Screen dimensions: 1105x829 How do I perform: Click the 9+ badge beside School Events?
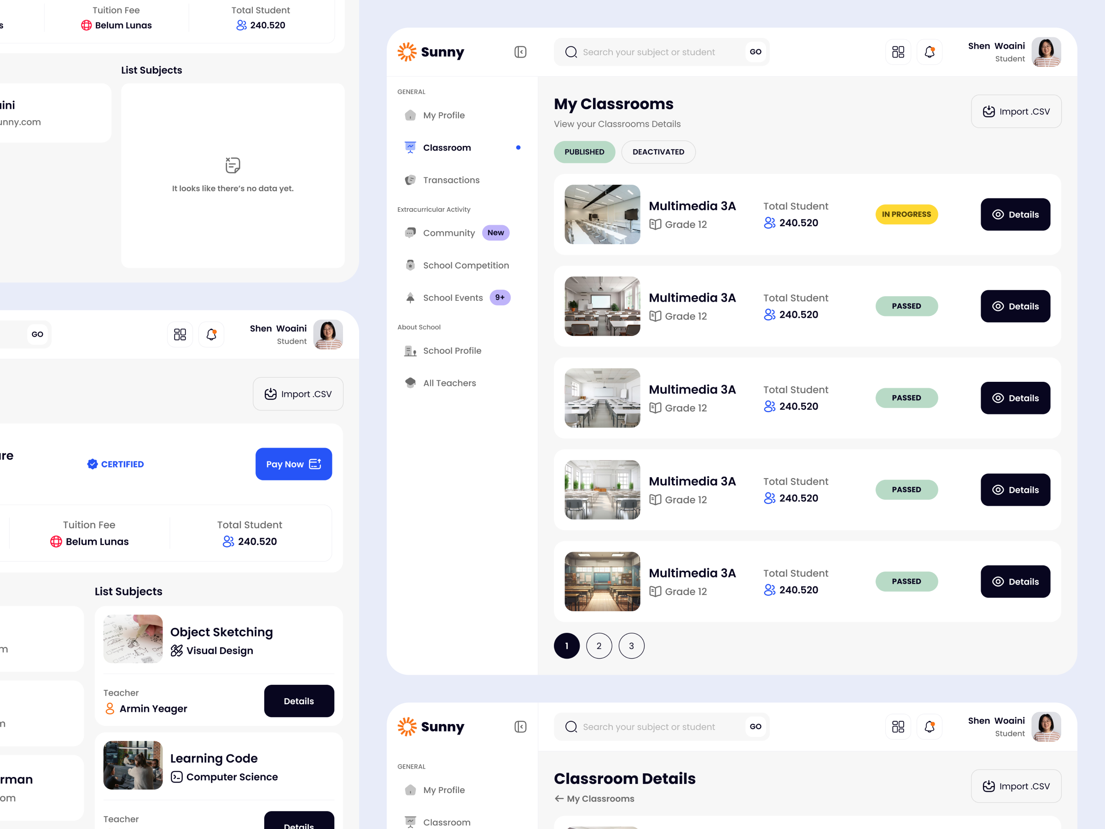coord(500,298)
